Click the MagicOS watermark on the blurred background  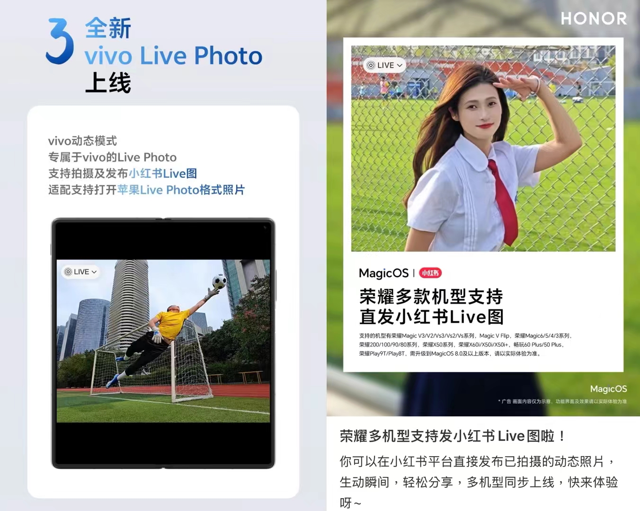click(x=608, y=389)
